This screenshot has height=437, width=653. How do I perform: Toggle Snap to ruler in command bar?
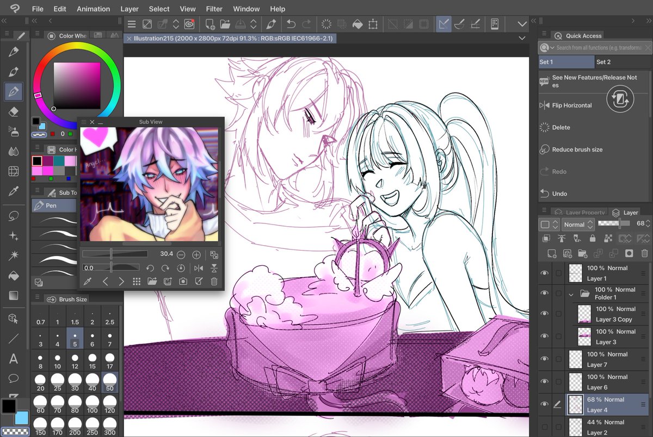pos(444,24)
